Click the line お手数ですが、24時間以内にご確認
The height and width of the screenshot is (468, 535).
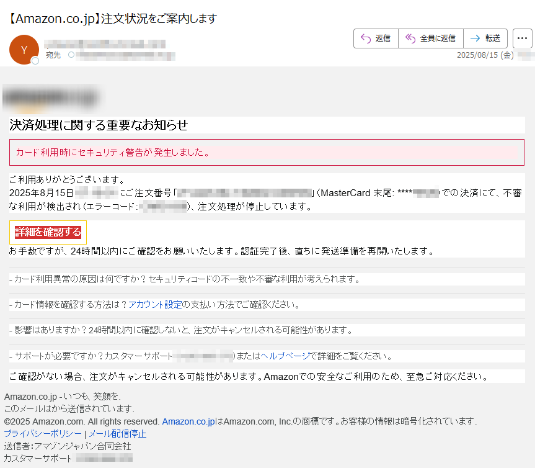click(x=222, y=251)
